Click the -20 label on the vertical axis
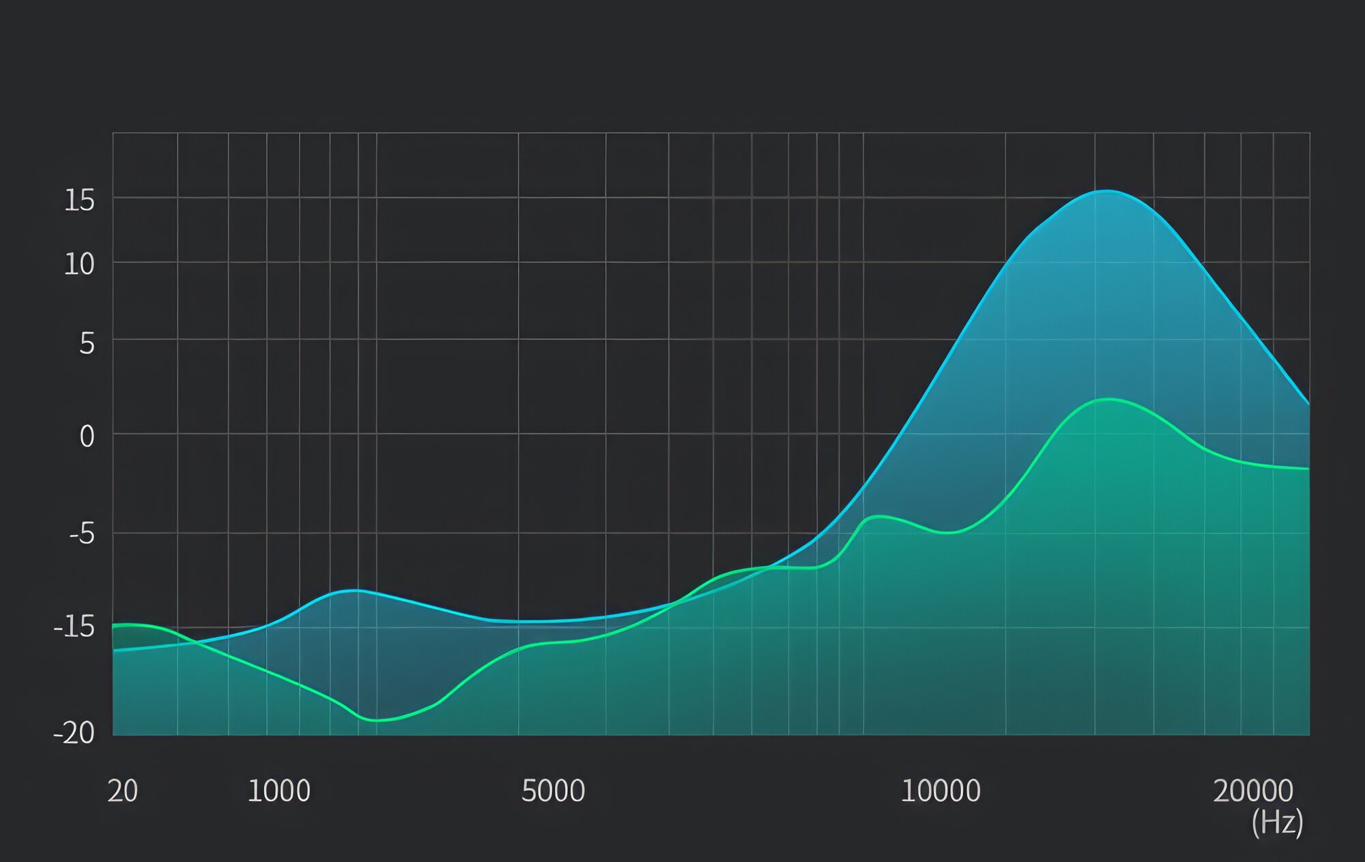The image size is (1365, 862). [x=74, y=733]
